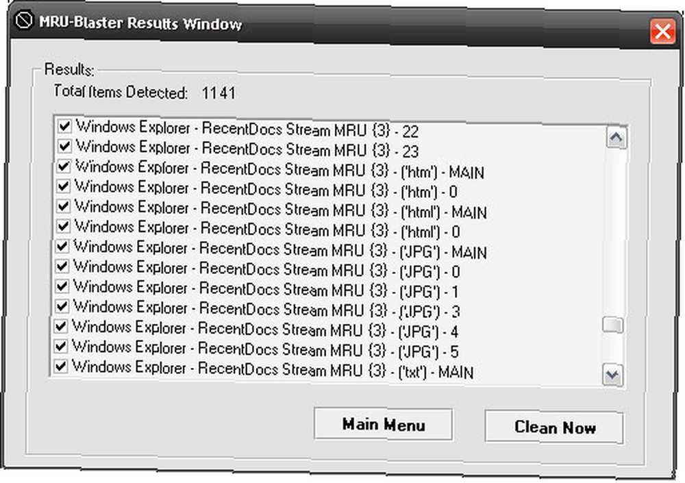Click the results list scroll up arrow
The height and width of the screenshot is (483, 685).
coord(616,138)
